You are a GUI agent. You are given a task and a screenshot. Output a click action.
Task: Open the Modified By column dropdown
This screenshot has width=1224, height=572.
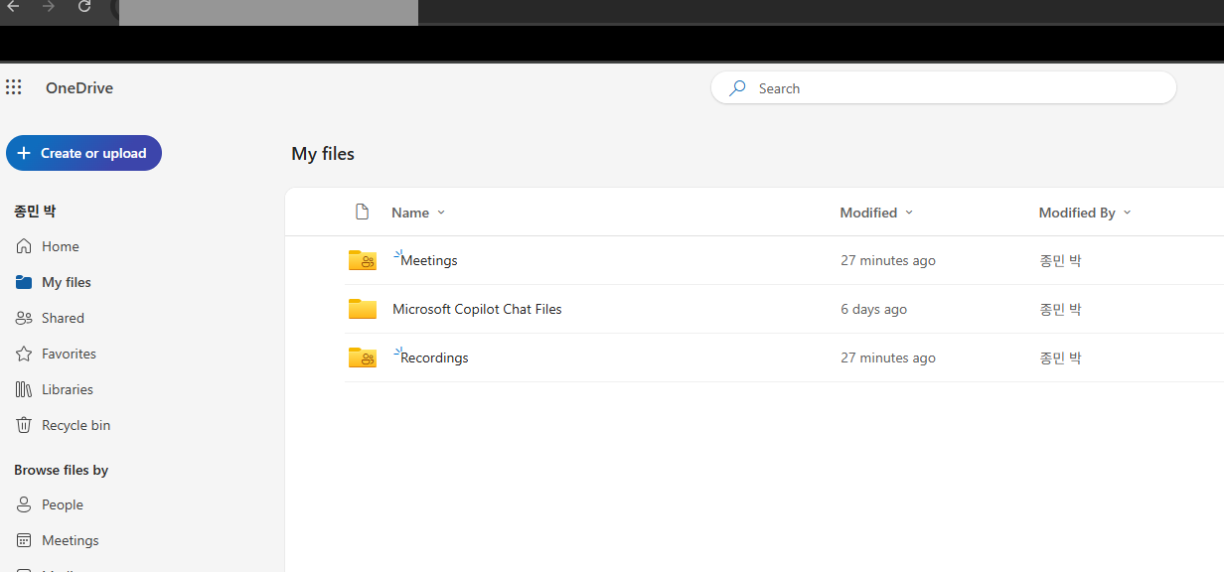[x=1127, y=213]
